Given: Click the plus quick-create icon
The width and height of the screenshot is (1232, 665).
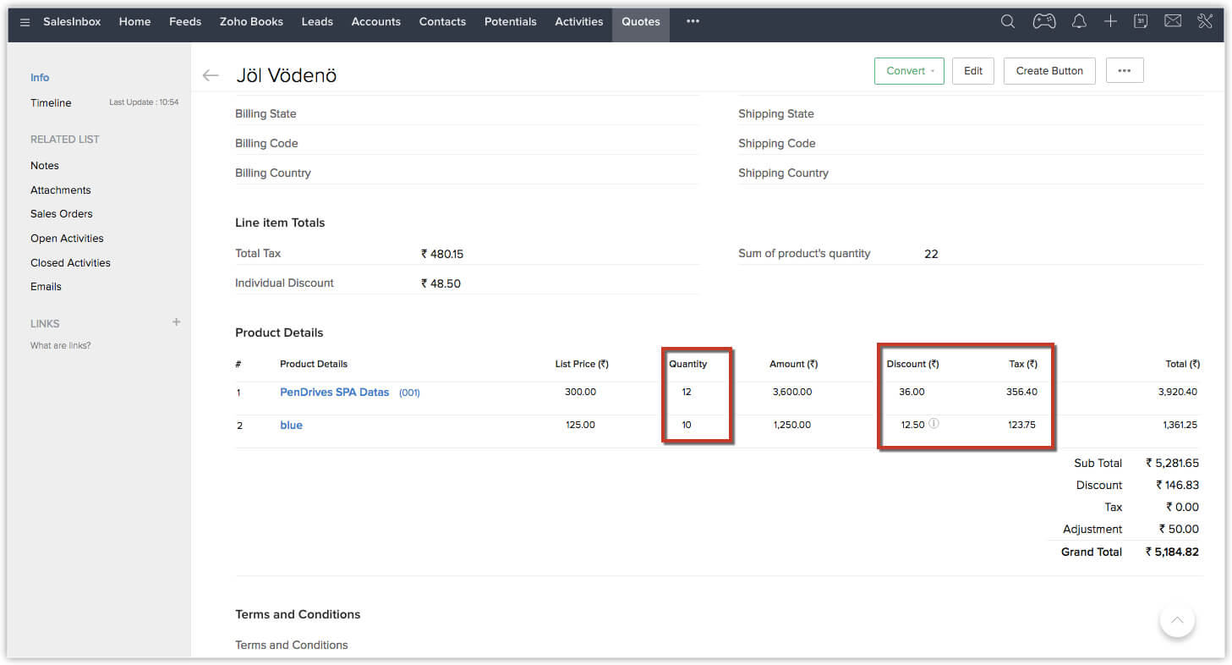Looking at the screenshot, I should click(x=1110, y=22).
